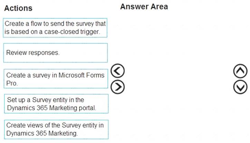Pick the Survey entity views box

point(56,130)
